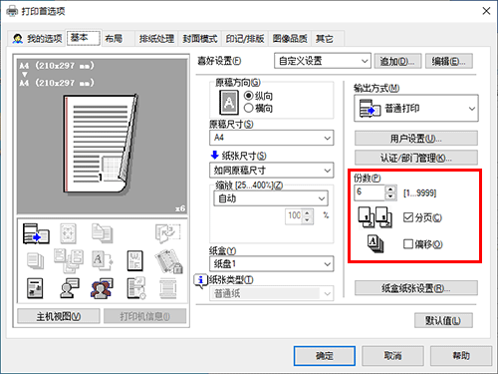Switch to the 布局 tab

click(114, 39)
